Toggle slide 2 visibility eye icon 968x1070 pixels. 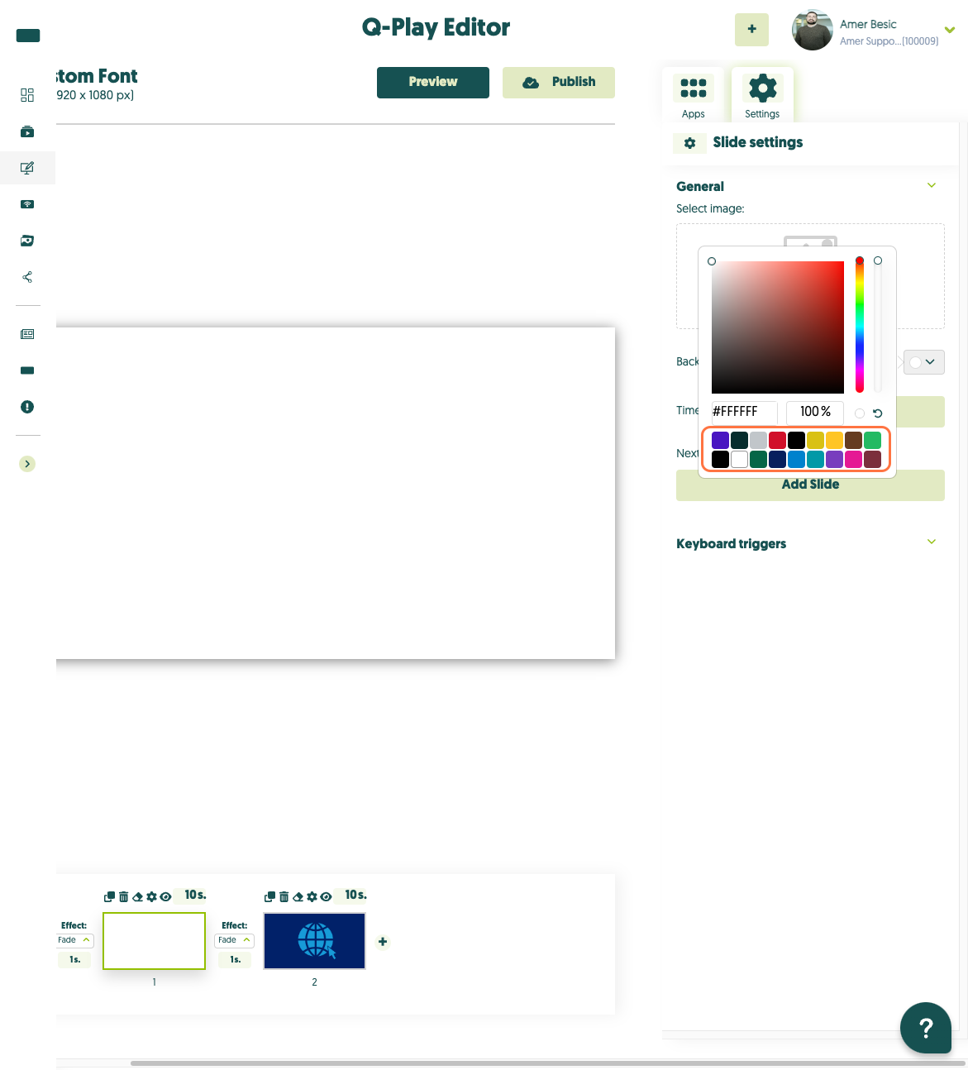tap(327, 896)
